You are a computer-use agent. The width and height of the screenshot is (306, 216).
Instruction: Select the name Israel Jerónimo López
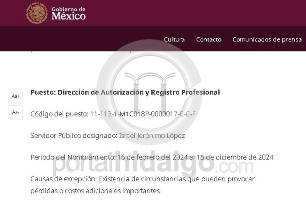[x=152, y=135]
